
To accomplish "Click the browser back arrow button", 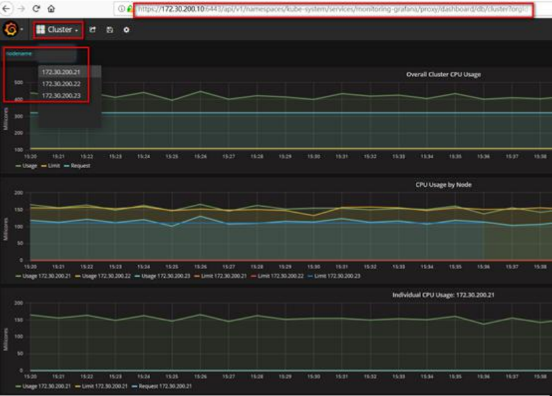I will (x=7, y=9).
